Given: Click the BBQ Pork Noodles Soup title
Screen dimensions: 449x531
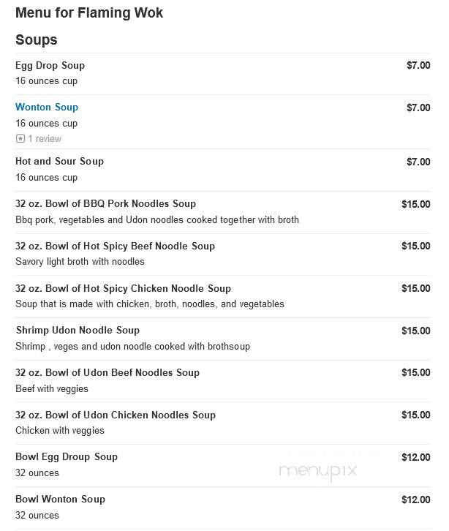Looking at the screenshot, I should click(105, 204).
